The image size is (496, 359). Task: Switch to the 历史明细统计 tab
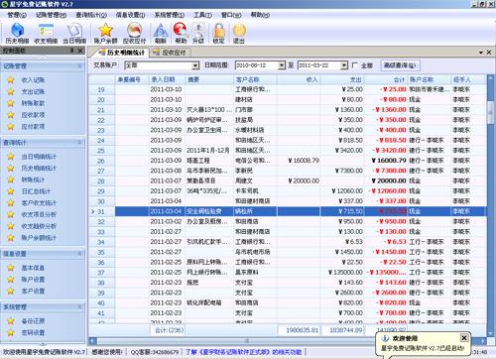[x=121, y=53]
